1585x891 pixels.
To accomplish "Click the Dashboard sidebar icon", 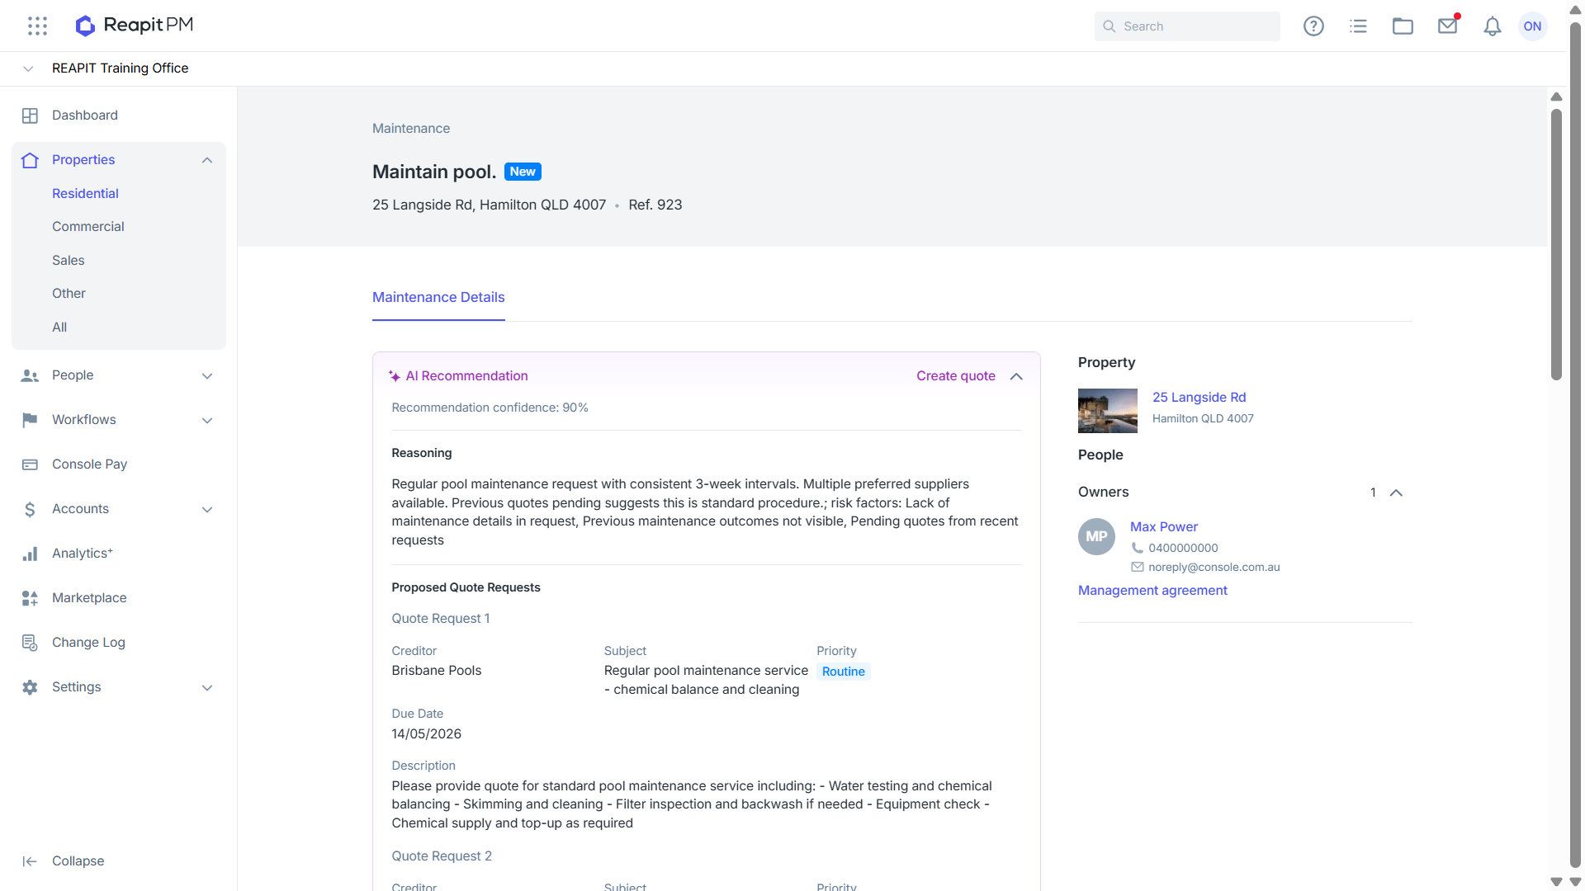I will 30,115.
